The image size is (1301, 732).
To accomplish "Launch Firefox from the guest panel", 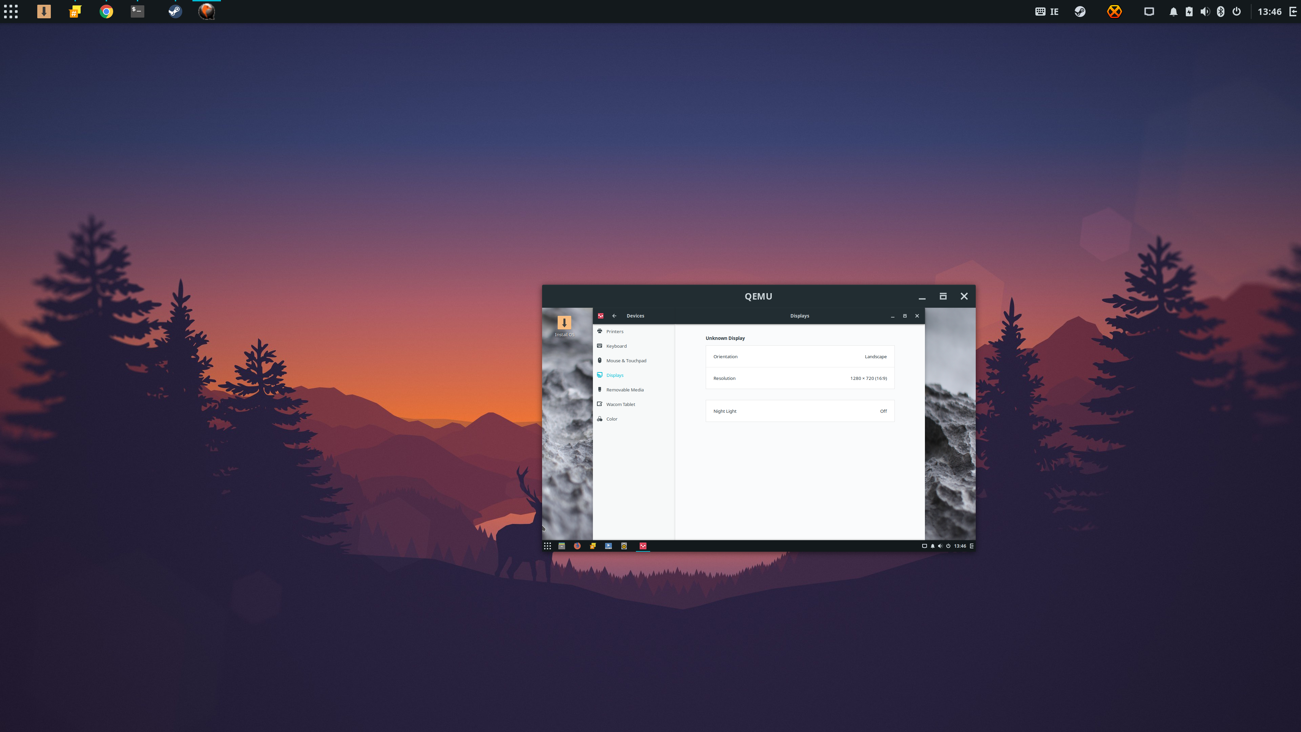I will point(577,546).
